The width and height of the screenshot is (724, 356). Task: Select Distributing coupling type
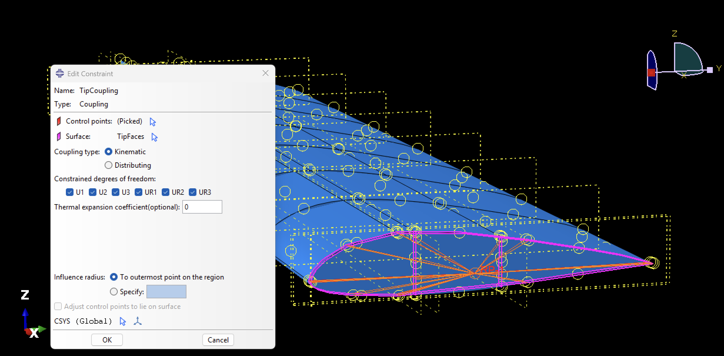109,165
